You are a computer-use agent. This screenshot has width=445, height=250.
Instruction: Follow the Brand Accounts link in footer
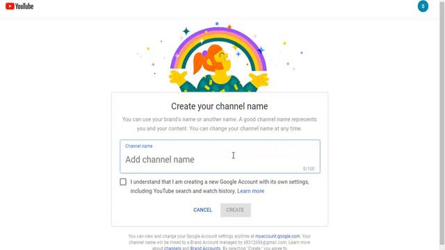(205, 248)
